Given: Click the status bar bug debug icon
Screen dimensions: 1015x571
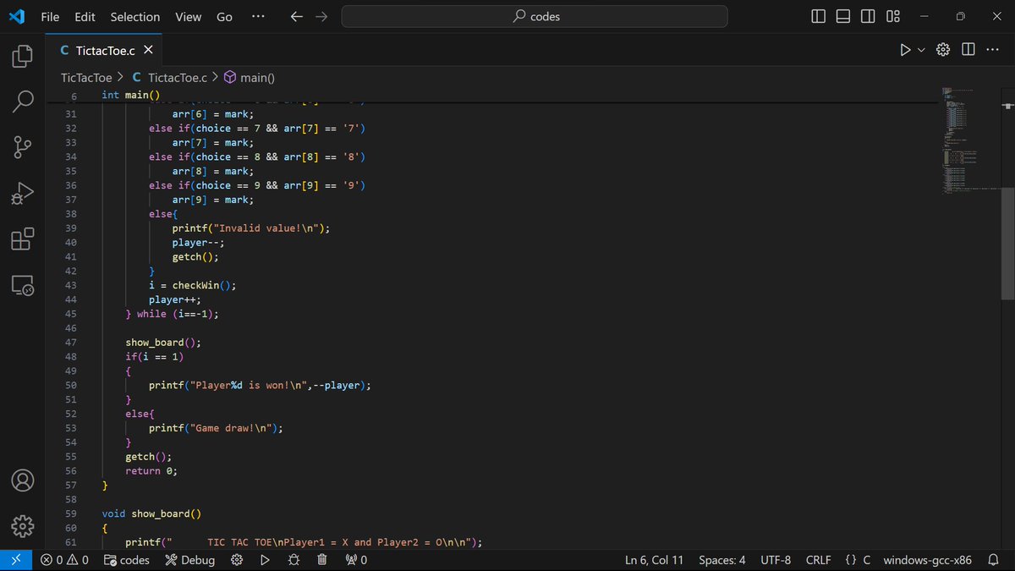Looking at the screenshot, I should (294, 560).
